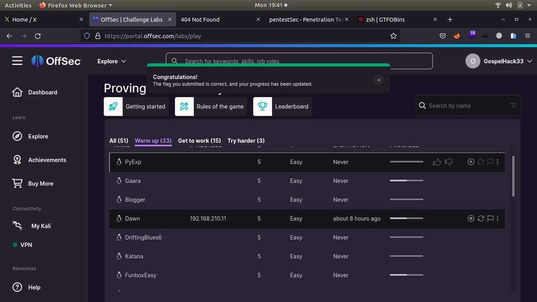Click the Save to Pocket icon
537x302 pixels.
click(x=442, y=36)
